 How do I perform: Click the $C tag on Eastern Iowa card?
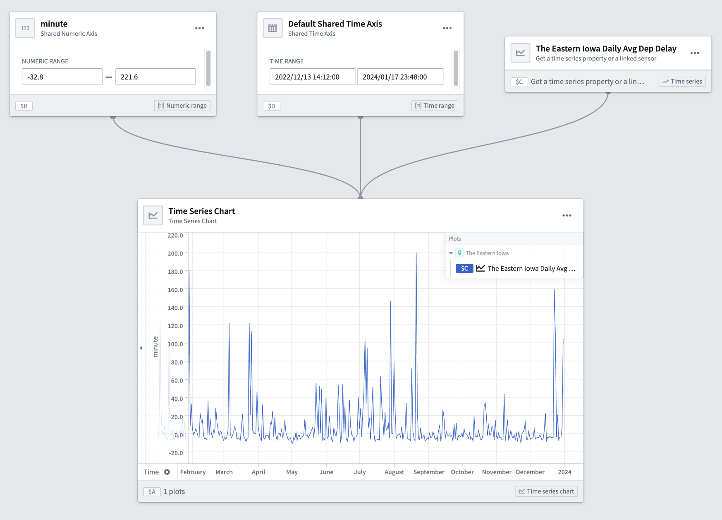pos(519,82)
